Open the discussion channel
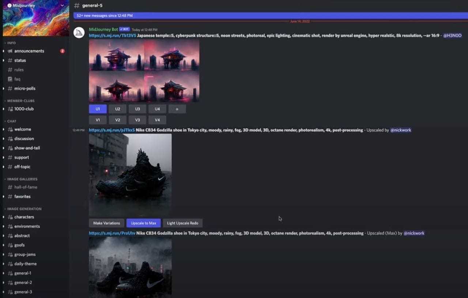This screenshot has width=468, height=298. [24, 139]
